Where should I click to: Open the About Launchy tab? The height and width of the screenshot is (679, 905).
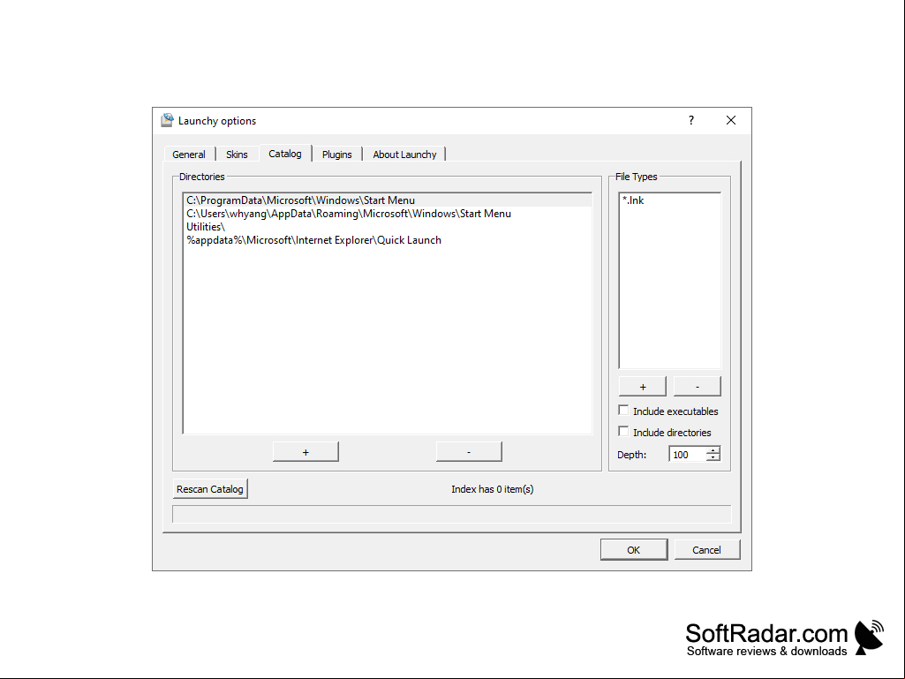point(404,155)
